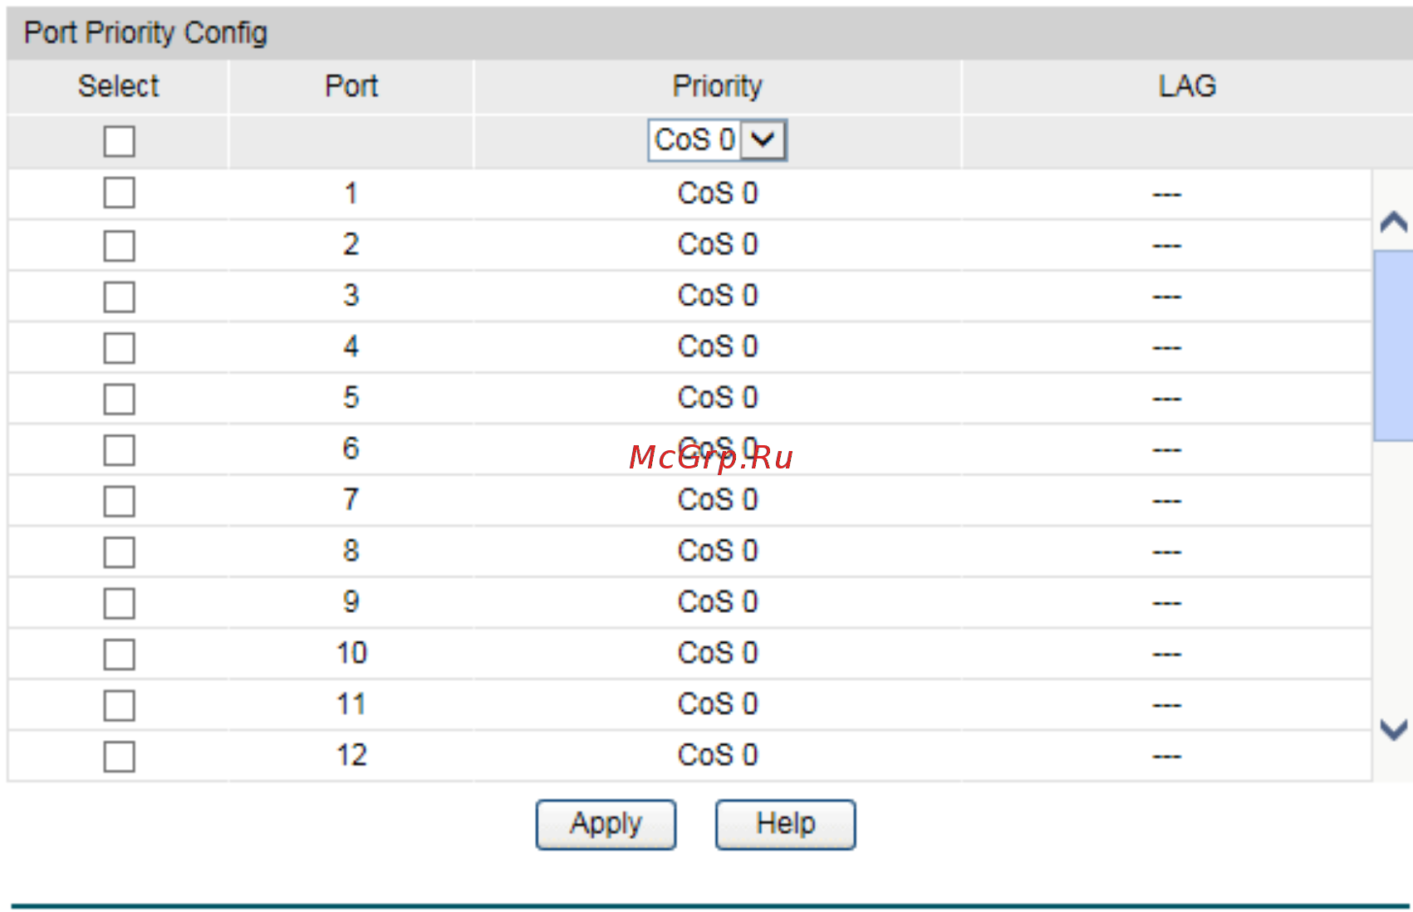Mark the checkbox for port 3

[120, 297]
